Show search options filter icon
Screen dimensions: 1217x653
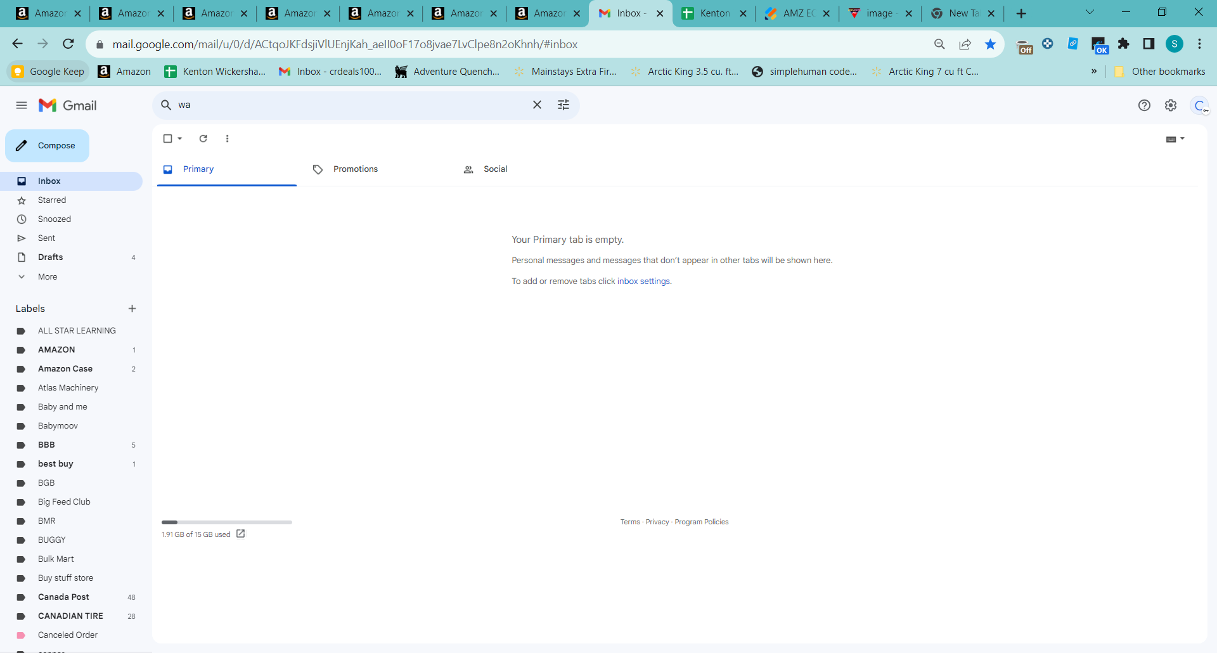coord(563,105)
